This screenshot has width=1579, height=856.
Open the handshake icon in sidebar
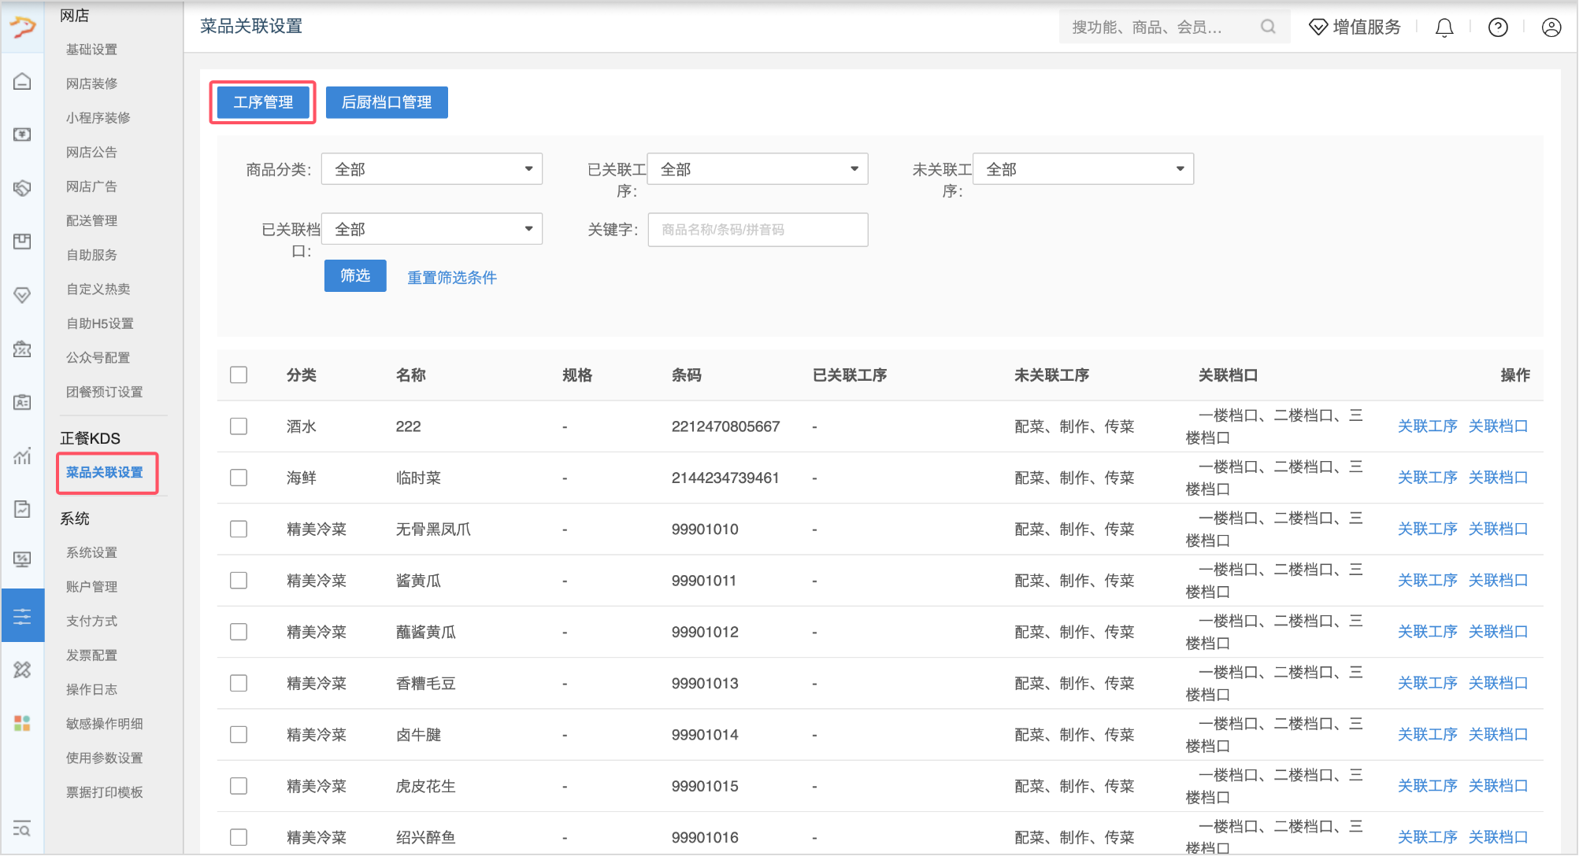coord(22,188)
